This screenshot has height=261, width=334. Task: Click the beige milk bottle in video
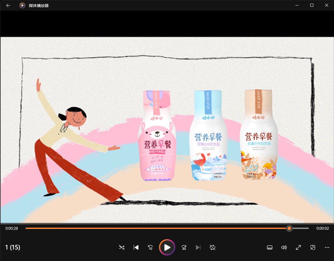point(258,135)
